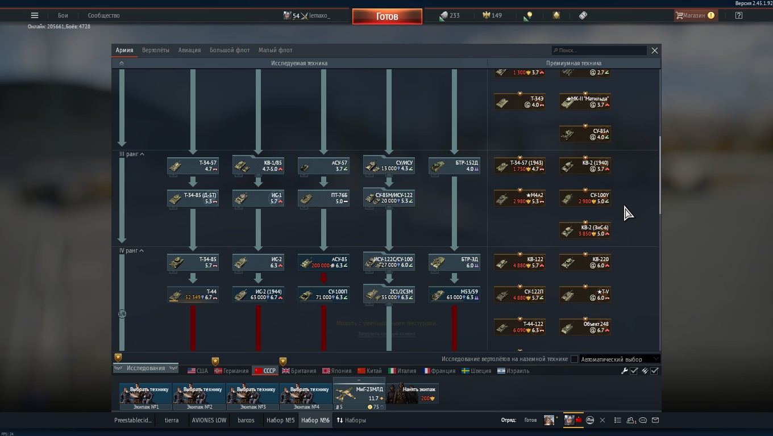Viewport: 773px width, 436px height.
Task: Open golden eagles balance showing 149
Action: [x=492, y=15]
